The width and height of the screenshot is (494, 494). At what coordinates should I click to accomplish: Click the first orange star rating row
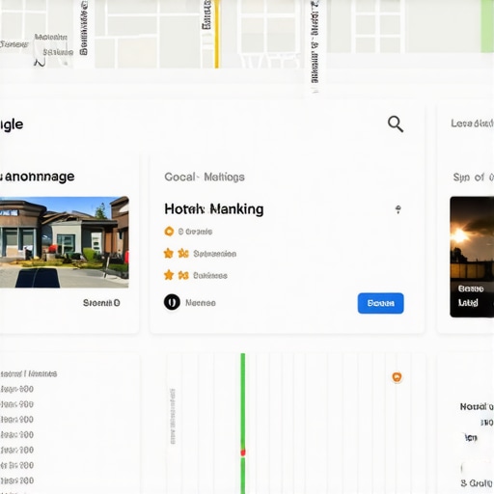coord(200,254)
